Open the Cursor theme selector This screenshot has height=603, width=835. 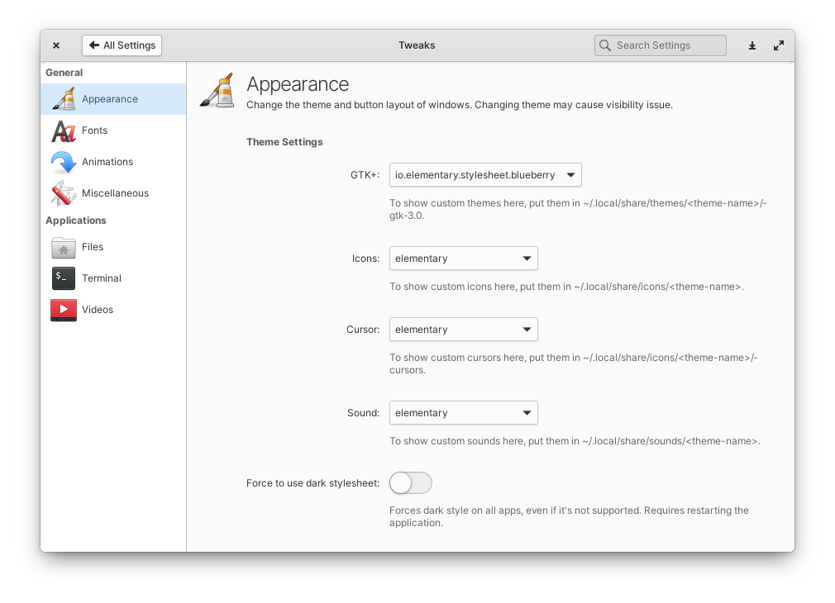tap(463, 329)
